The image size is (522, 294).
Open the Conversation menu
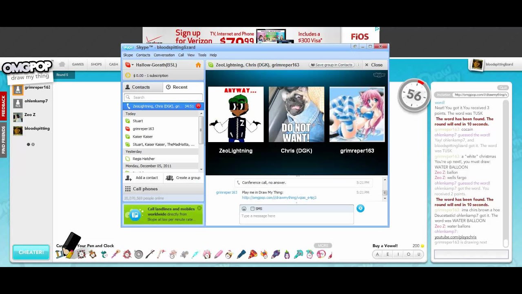pos(164,55)
